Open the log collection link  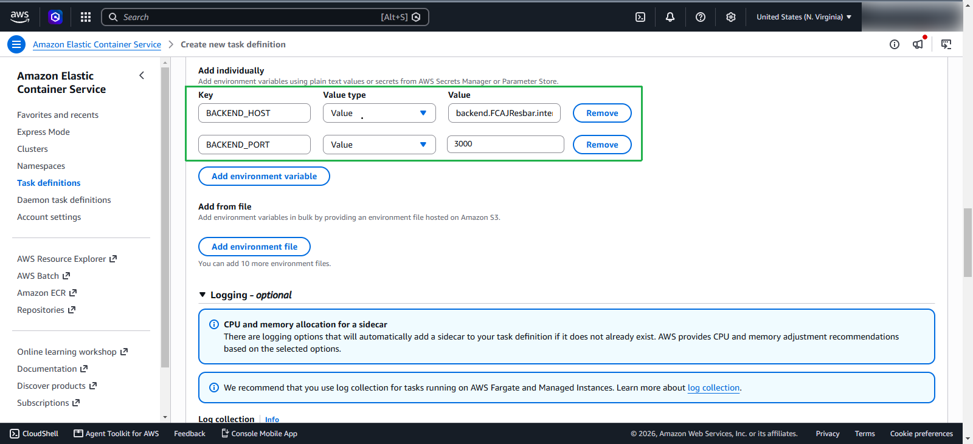coord(713,388)
